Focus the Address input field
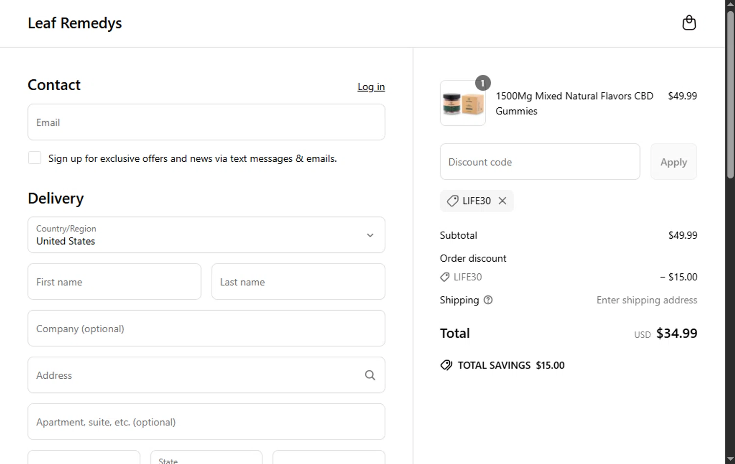 point(206,375)
